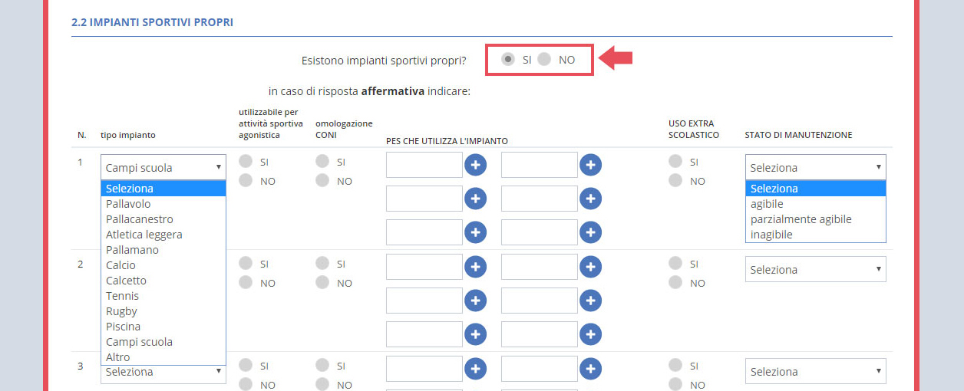This screenshot has height=391, width=964.
Task: Select SI for 'Esistono impianti sportivi propri'
Action: [x=507, y=59]
